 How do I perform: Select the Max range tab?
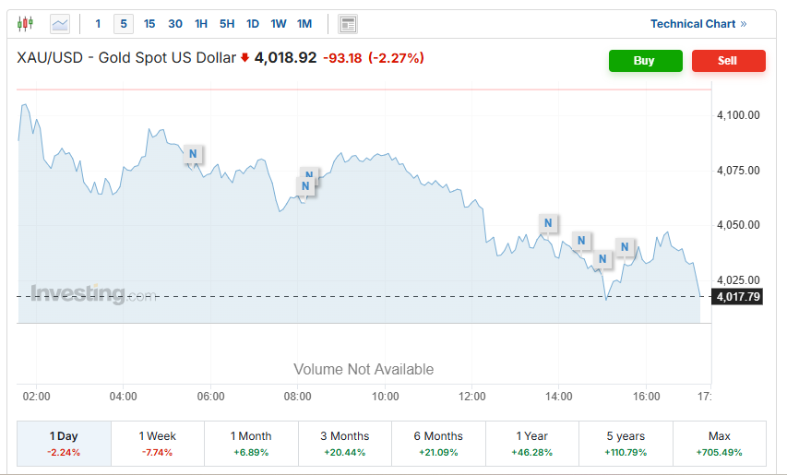(719, 443)
